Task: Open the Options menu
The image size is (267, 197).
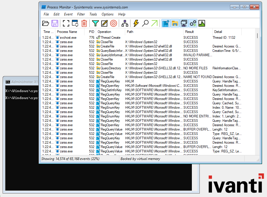Action: tap(107, 14)
